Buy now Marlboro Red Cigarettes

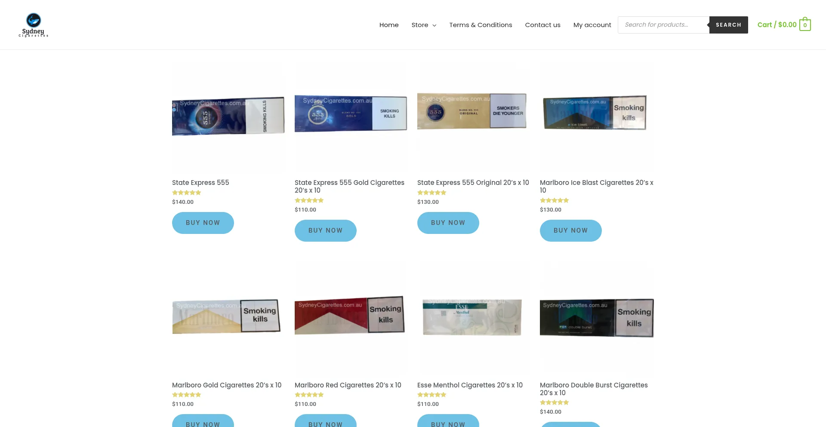pyautogui.click(x=326, y=421)
